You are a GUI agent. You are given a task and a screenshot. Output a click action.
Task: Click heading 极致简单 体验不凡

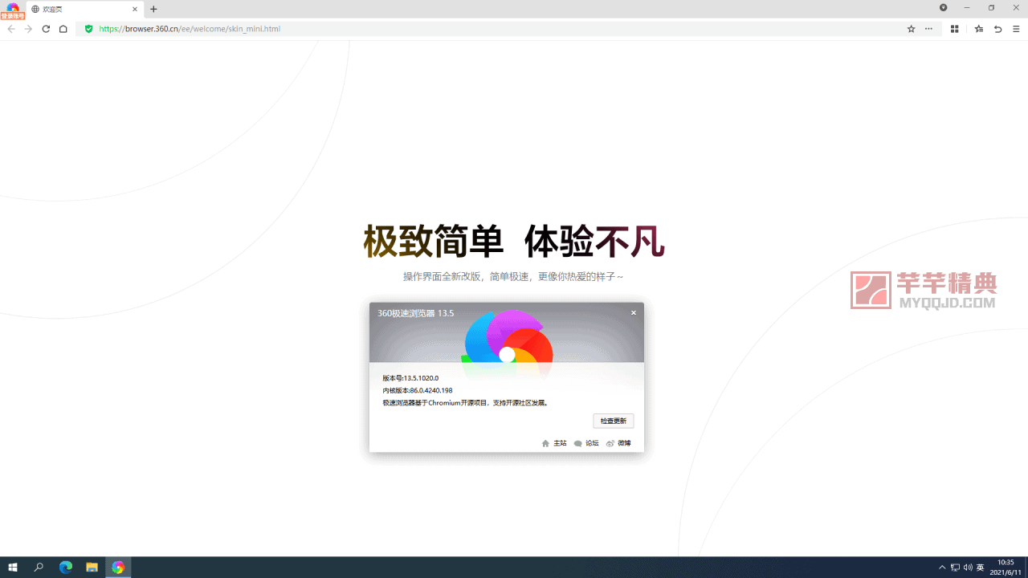pos(514,241)
